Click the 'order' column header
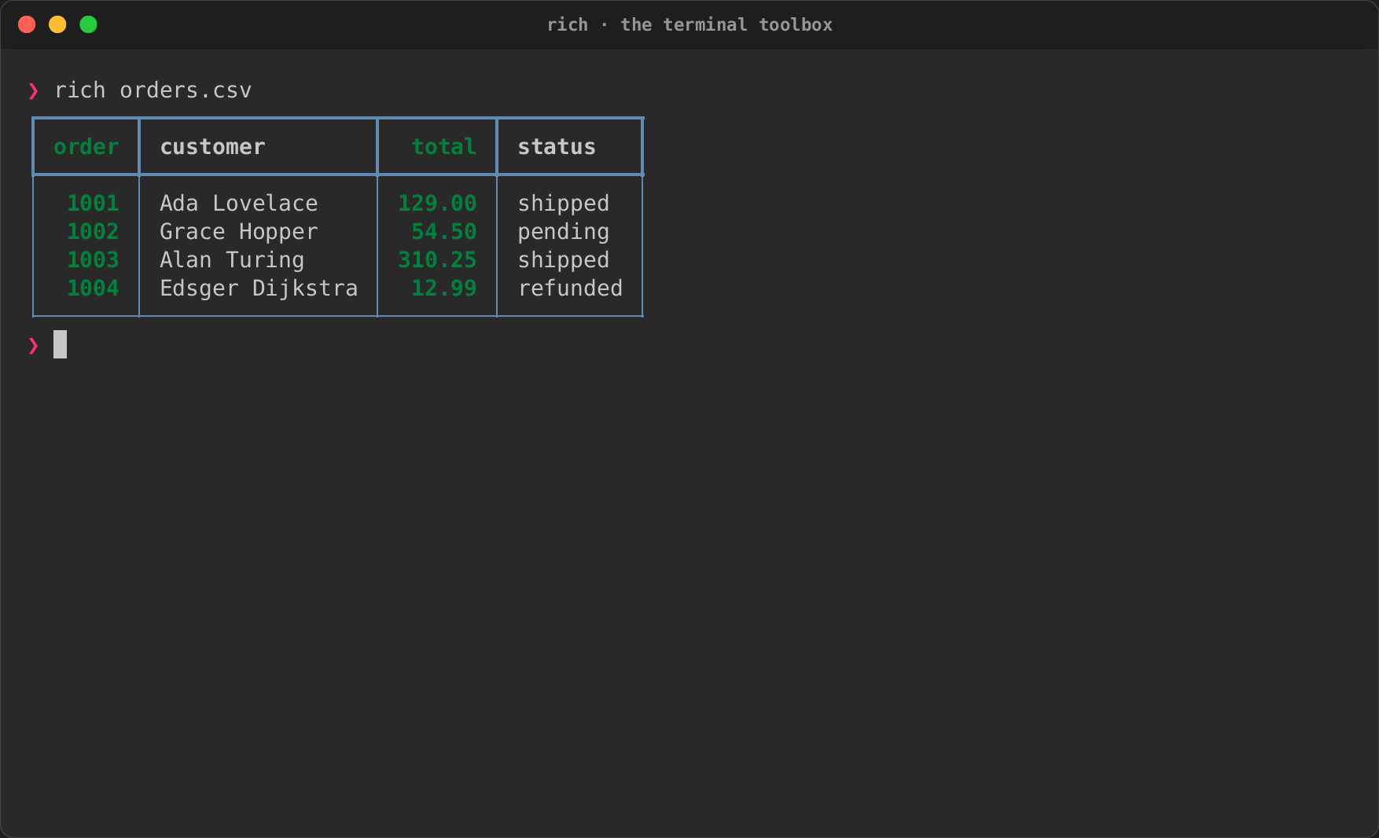Image resolution: width=1379 pixels, height=838 pixels. click(x=86, y=147)
